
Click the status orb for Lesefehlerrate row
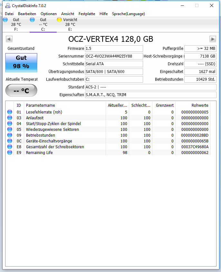tap(10, 112)
